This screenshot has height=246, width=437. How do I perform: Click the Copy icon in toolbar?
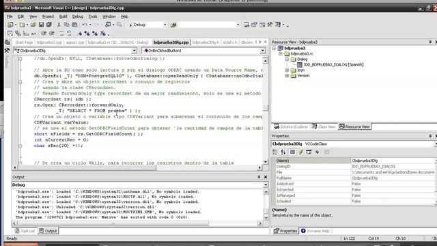click(x=67, y=25)
